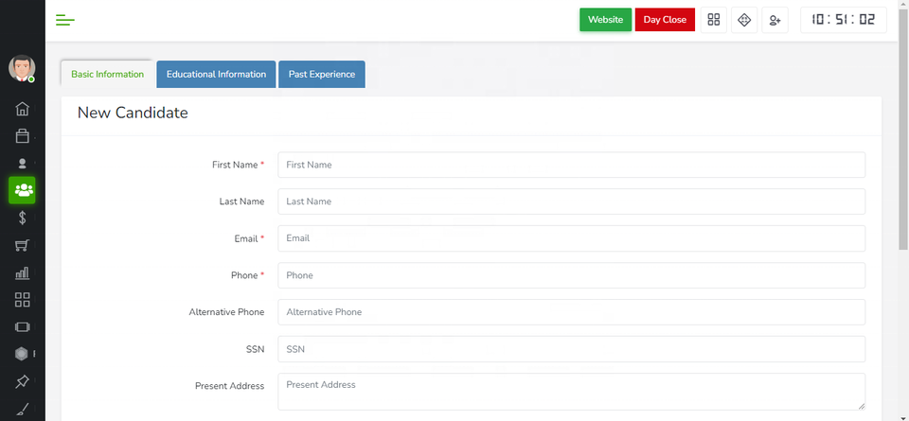Click the Present Address label
The height and width of the screenshot is (421, 909).
pos(229,386)
